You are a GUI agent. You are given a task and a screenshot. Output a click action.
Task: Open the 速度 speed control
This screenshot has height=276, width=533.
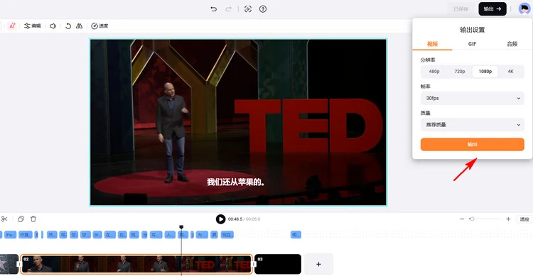(x=99, y=26)
